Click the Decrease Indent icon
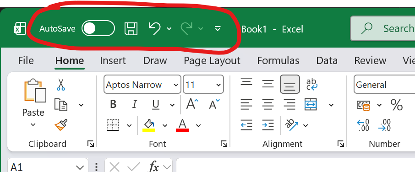 (246, 125)
